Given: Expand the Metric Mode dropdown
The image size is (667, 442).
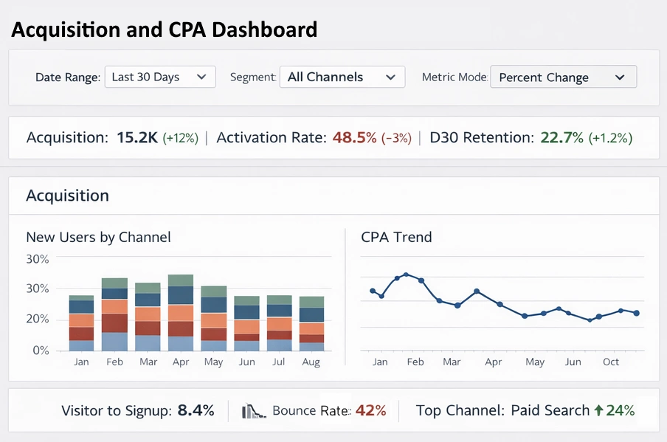Looking at the screenshot, I should pos(563,76).
